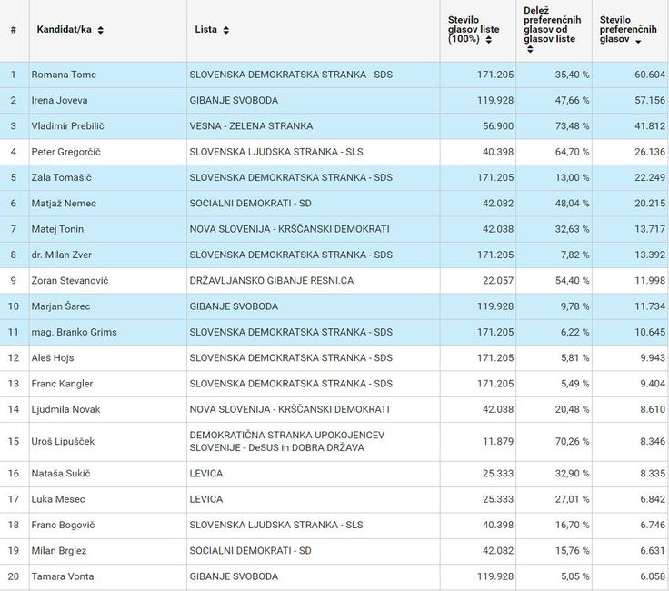Screen dimensions: 669x591
Task: Click the Kandidat/ka column header
Action: pyautogui.click(x=64, y=29)
